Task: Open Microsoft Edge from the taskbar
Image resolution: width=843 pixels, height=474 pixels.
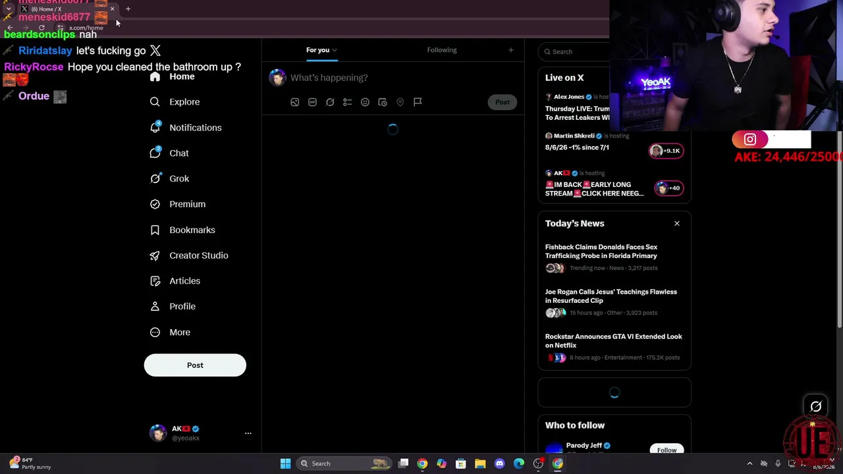Action: (519, 463)
